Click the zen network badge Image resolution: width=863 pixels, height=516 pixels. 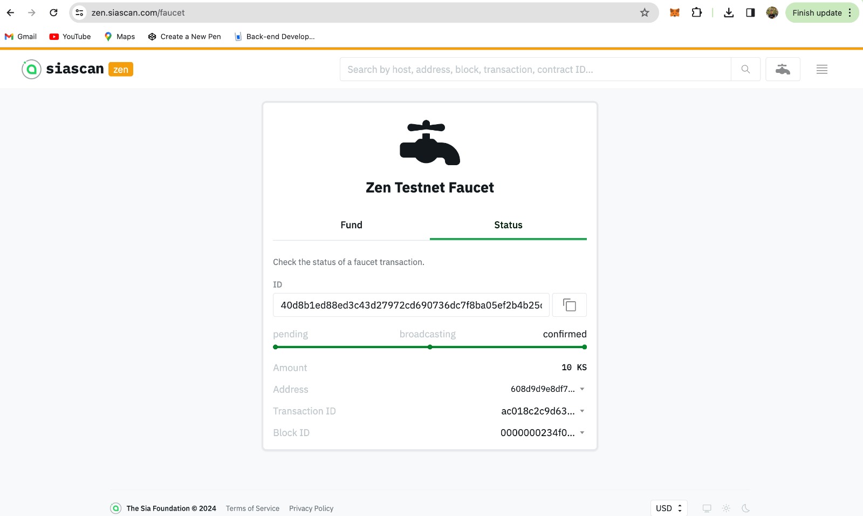(x=121, y=69)
